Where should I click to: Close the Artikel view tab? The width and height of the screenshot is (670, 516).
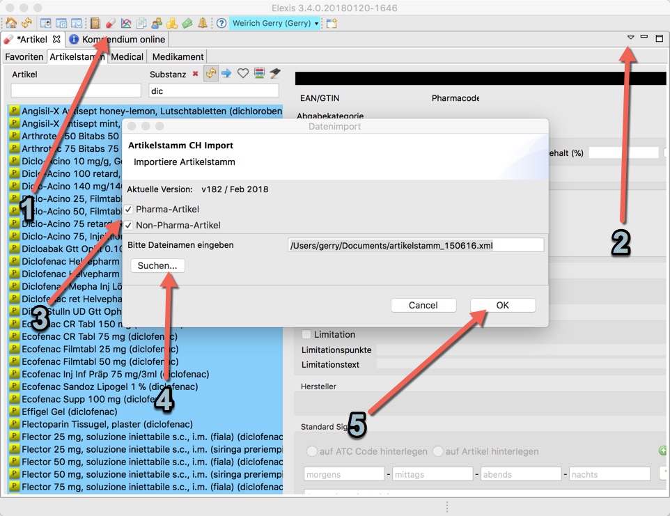56,39
